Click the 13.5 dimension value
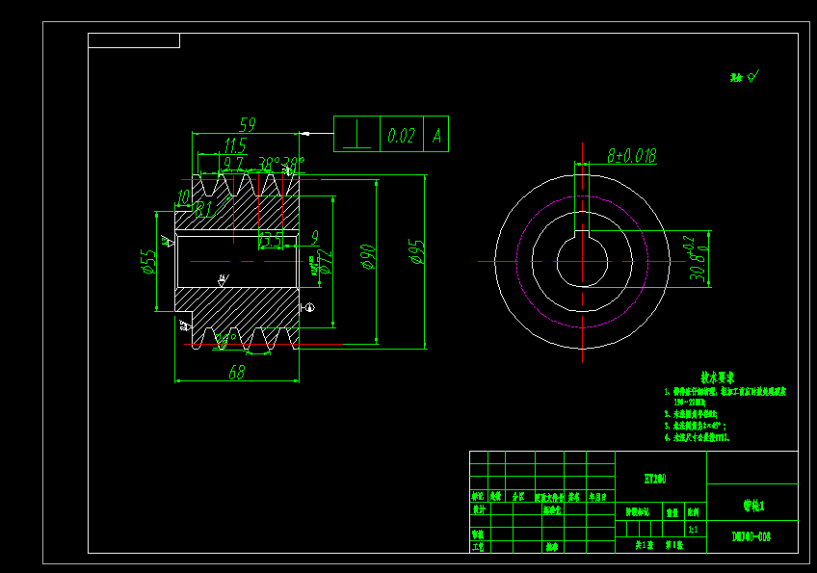The height and width of the screenshot is (573, 817). coord(271,240)
